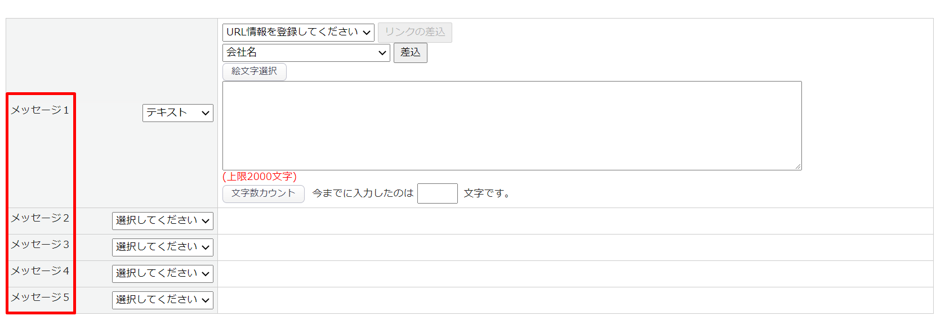This screenshot has width=945, height=329.
Task: Click the character count result field
Action: (x=437, y=193)
